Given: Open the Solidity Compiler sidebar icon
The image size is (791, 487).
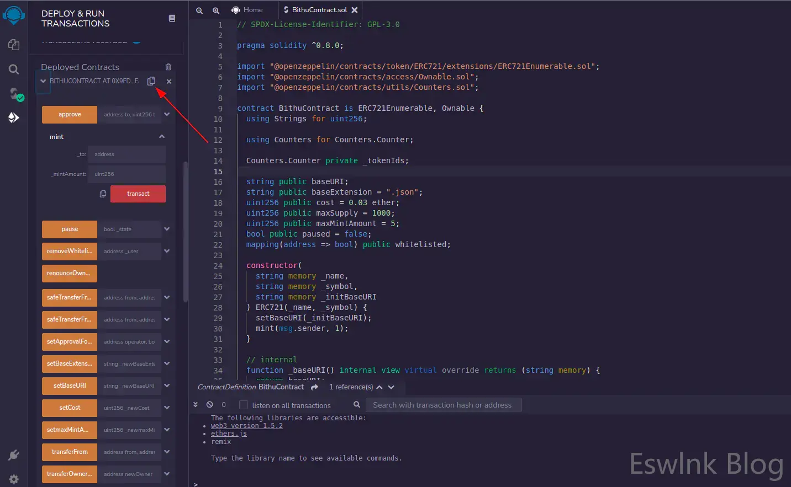Looking at the screenshot, I should pos(15,94).
